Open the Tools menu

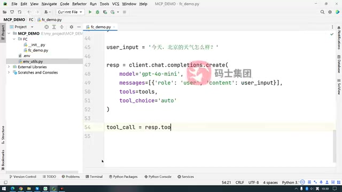tap(104, 4)
